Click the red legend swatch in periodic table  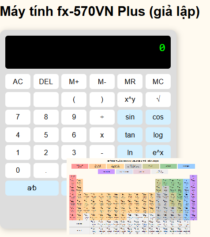pyautogui.click(x=80, y=166)
